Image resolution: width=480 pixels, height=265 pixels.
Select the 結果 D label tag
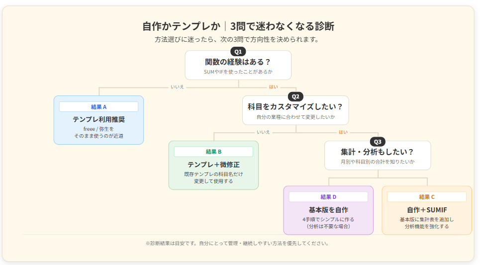(328, 197)
